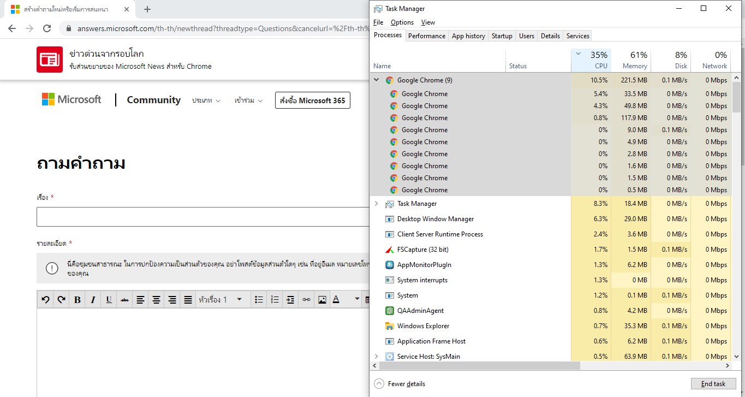
Task: Open a new Chrome tab with the plus
Action: [147, 9]
